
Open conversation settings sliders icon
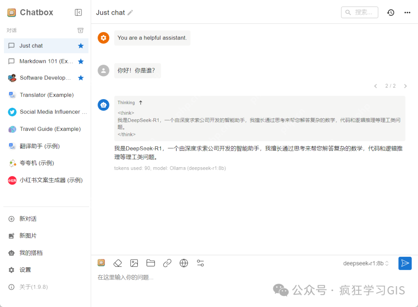coord(200,263)
